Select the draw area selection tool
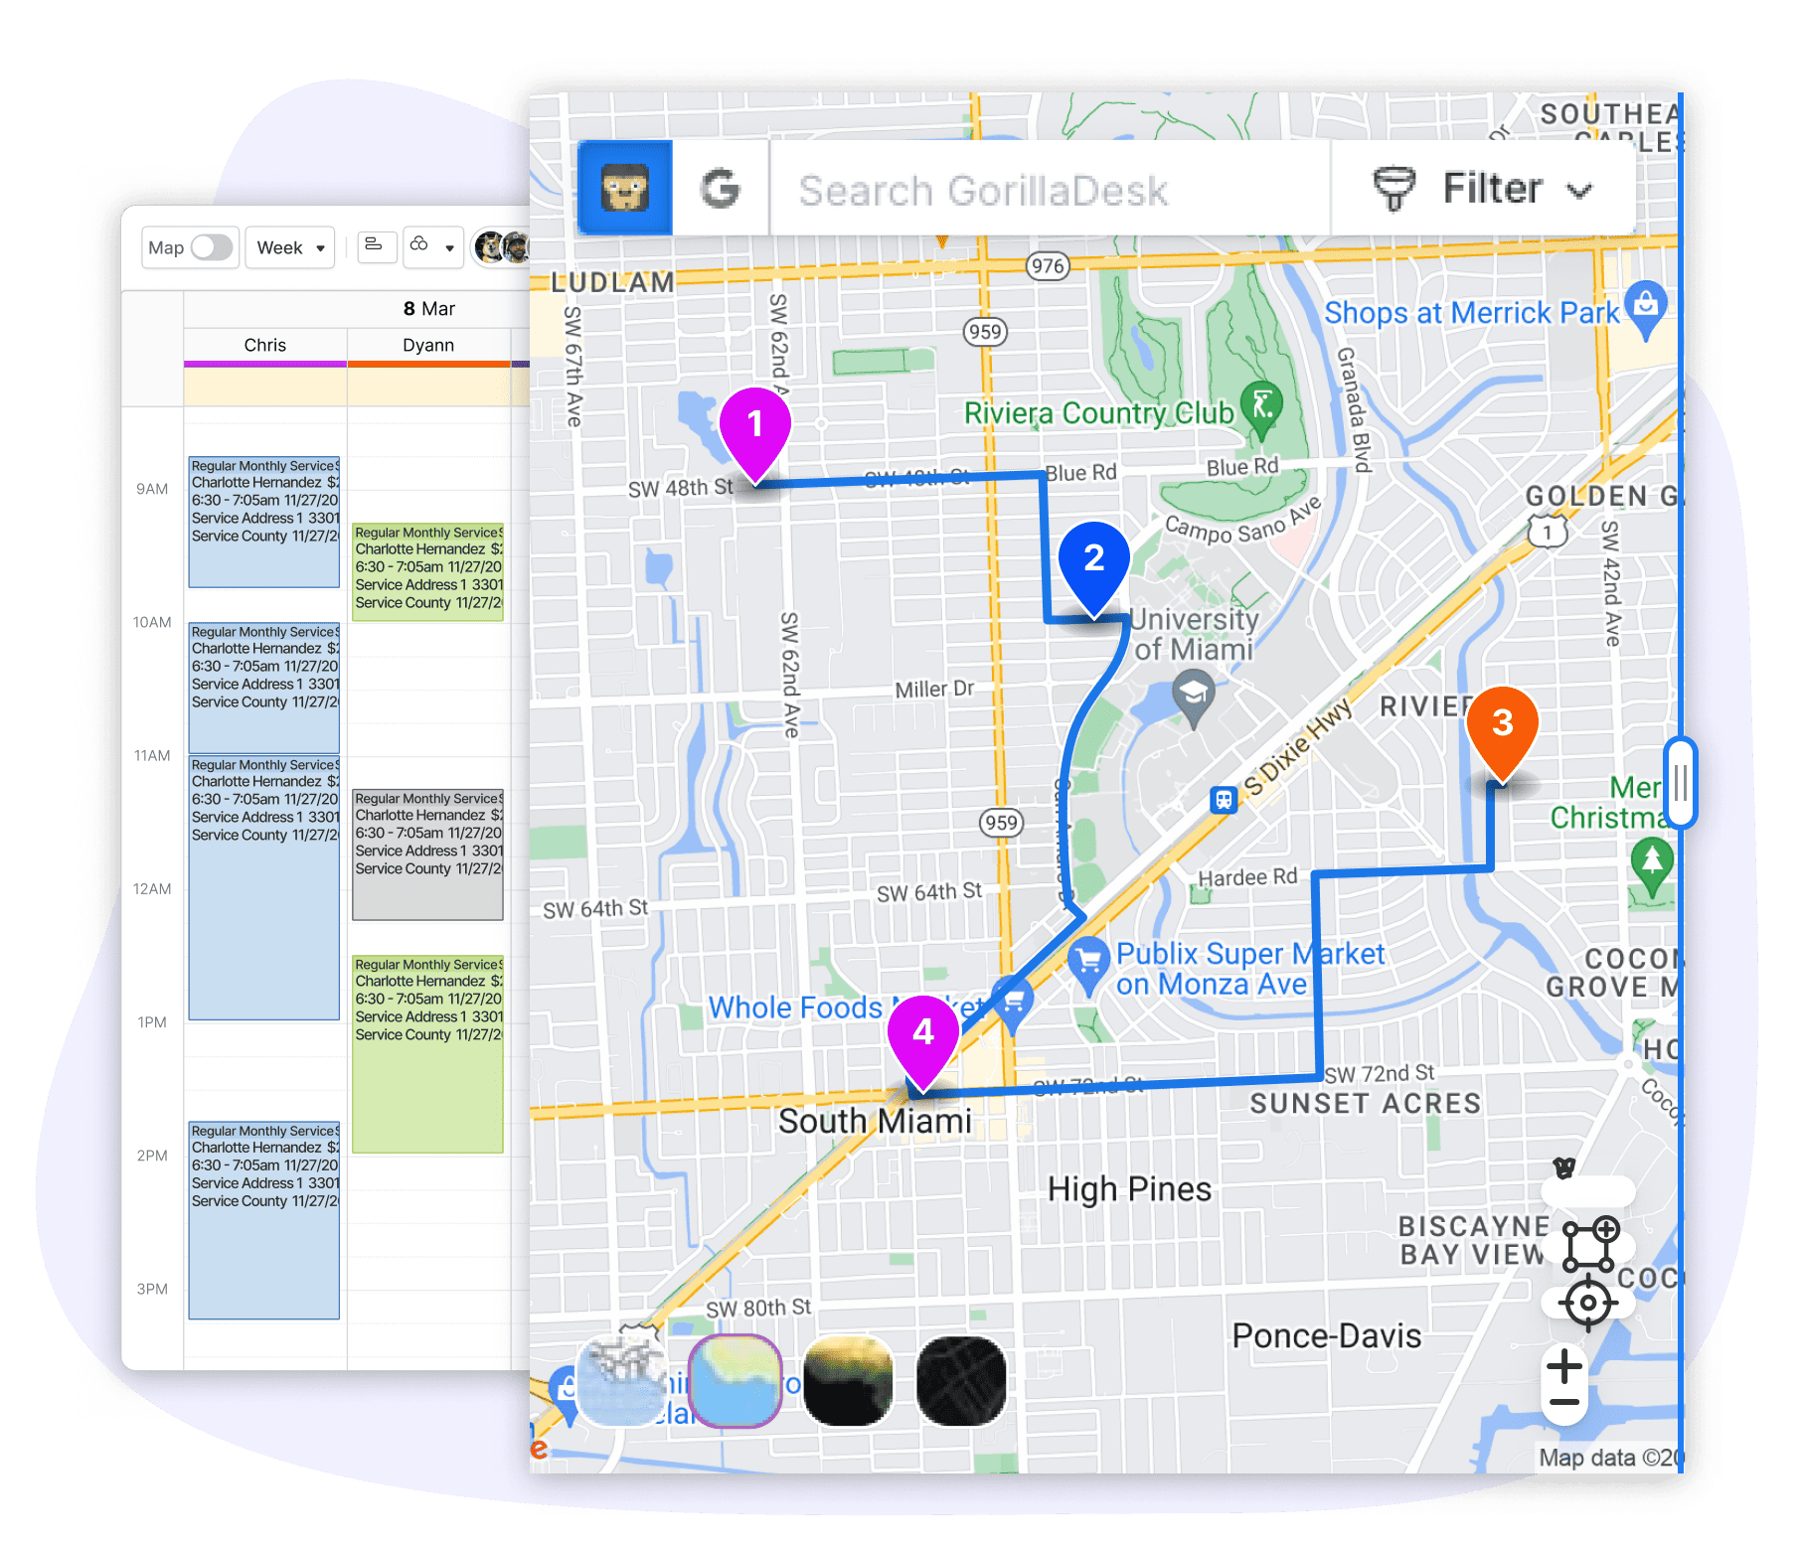 [1588, 1245]
